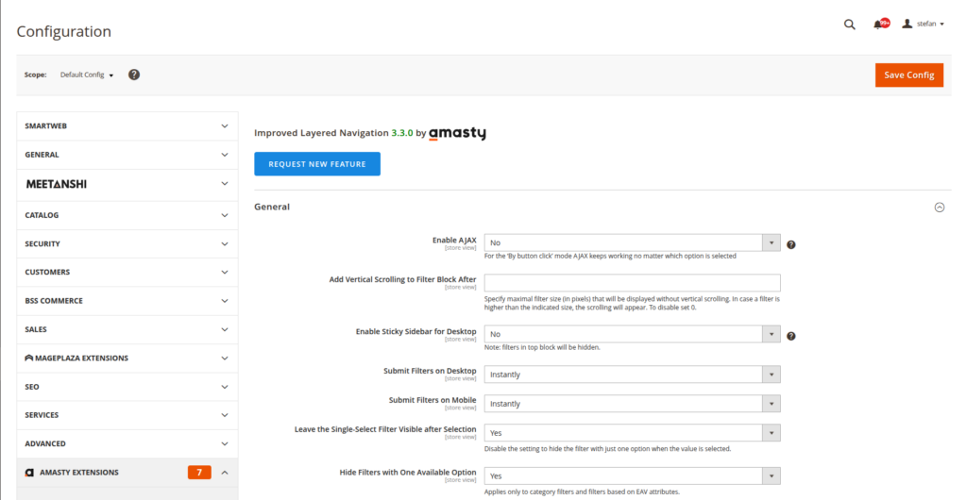Click the search magnifier icon
967x500 pixels.
849,25
